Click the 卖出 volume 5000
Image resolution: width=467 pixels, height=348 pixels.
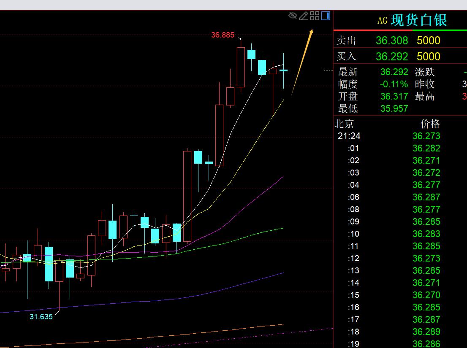(428, 40)
